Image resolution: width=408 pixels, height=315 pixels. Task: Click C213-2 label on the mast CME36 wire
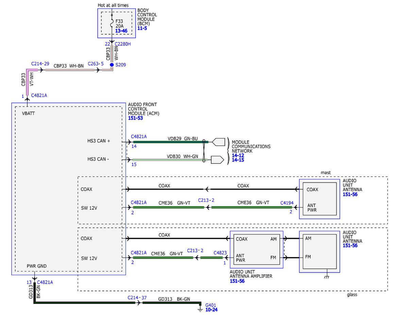(x=206, y=200)
